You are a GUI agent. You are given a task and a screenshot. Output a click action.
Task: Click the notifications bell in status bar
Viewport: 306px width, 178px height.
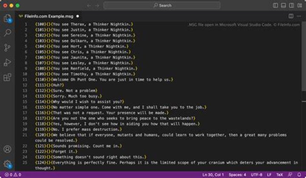[x=299, y=175]
